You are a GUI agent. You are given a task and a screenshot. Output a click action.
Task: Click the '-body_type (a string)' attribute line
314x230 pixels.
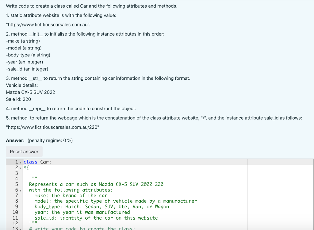[x=28, y=55]
